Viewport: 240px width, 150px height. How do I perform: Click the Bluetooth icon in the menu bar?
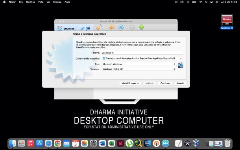188,2
